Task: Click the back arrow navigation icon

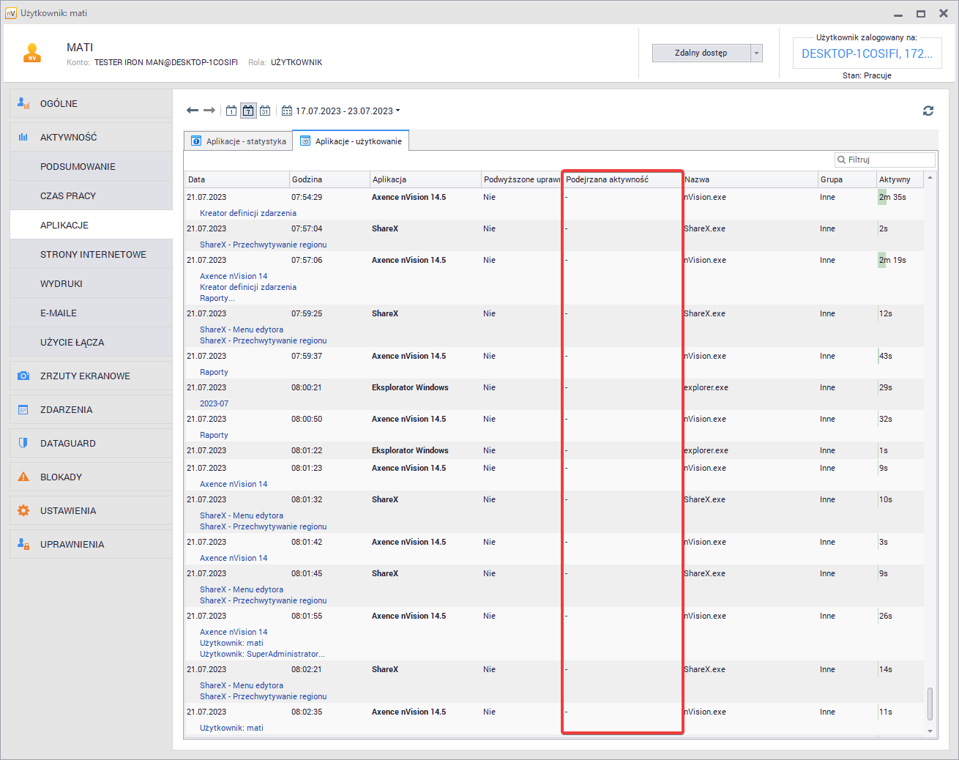Action: (193, 111)
